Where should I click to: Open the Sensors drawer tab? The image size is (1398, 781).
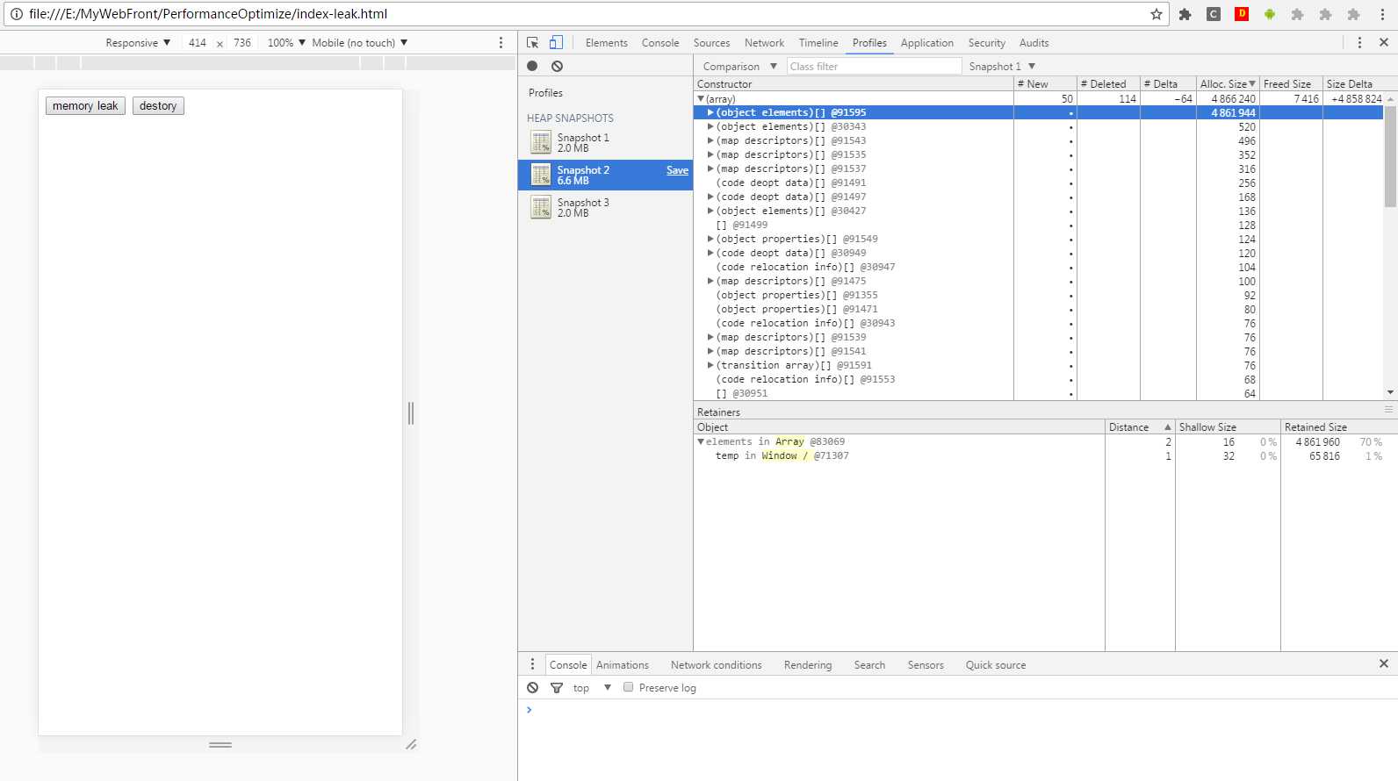926,664
